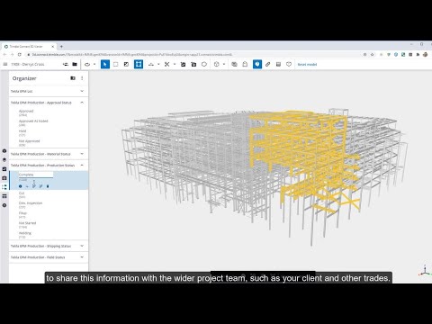432x324 pixels.
Task: Open the bottom left-sidebar round icon
Action: coord(4,205)
